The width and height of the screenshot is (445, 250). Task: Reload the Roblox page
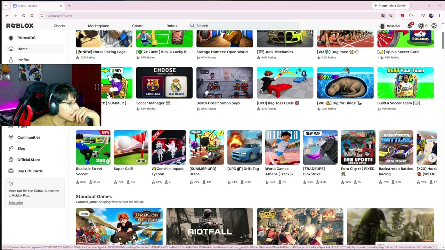(x=24, y=16)
